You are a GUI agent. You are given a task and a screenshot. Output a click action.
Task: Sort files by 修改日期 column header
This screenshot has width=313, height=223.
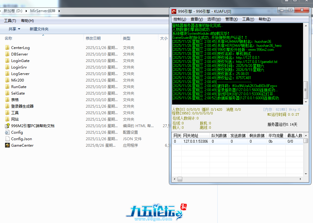[x=93, y=38]
